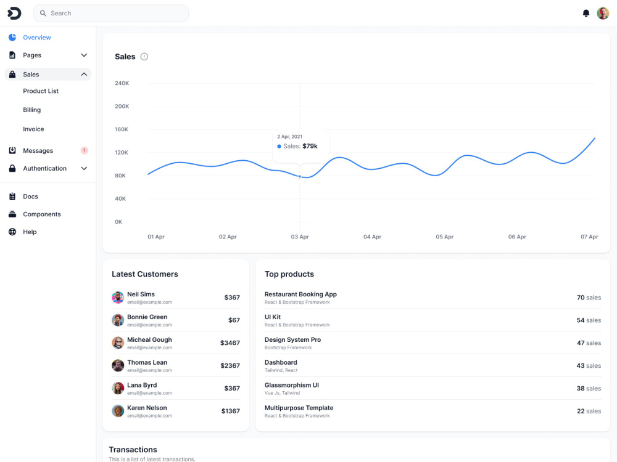Click the info icon beside Sales title
The width and height of the screenshot is (617, 462).
tap(144, 57)
